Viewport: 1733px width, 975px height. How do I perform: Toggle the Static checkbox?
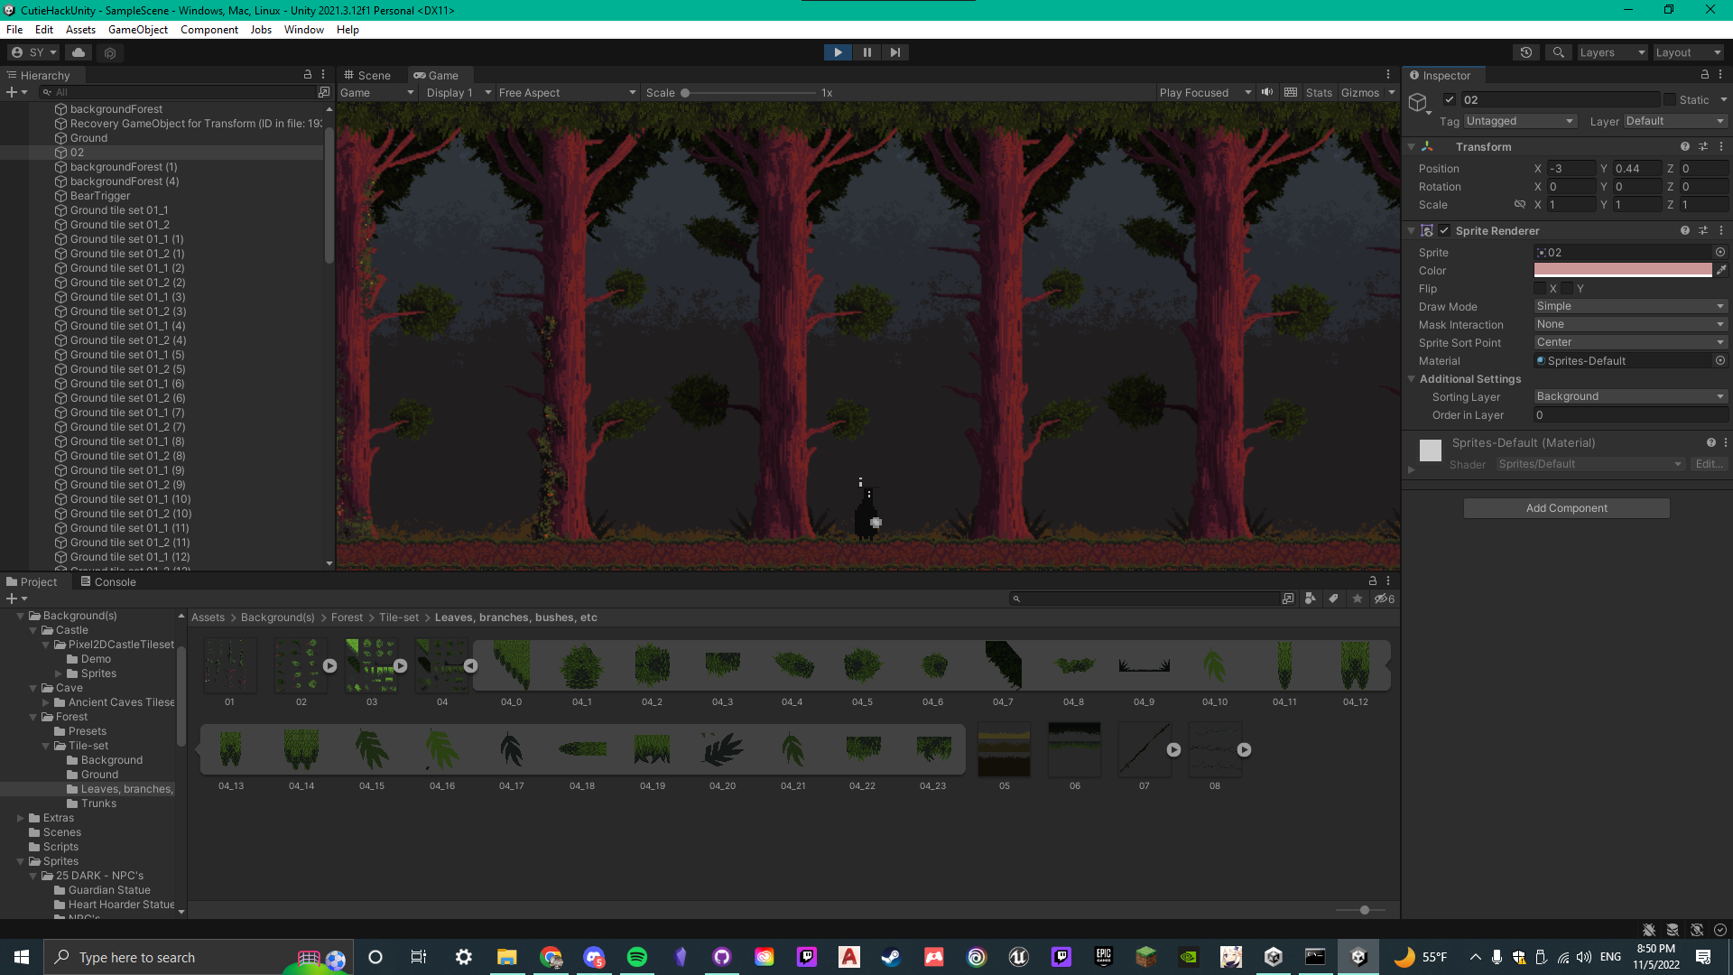1670,99
